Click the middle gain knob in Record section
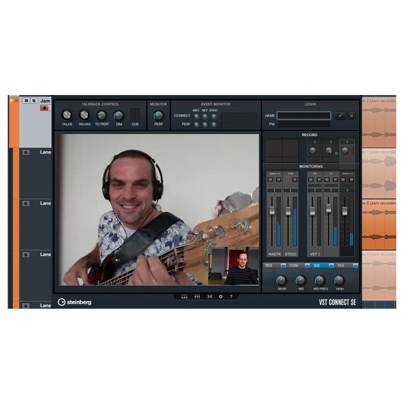The height and width of the screenshot is (404, 404). [329, 151]
